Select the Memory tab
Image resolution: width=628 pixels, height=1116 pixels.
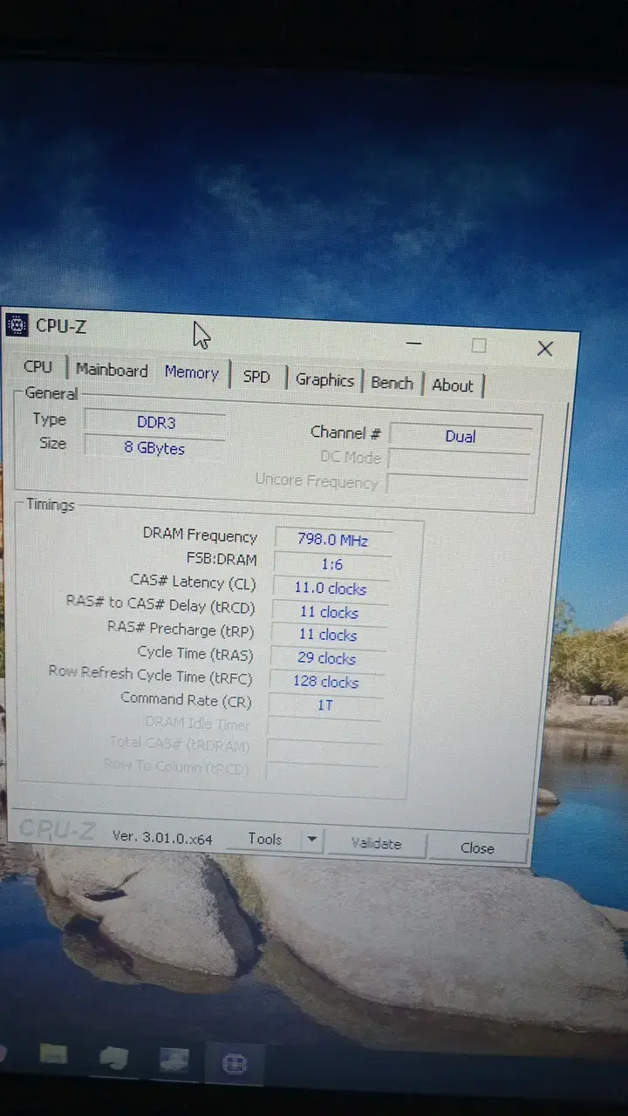click(x=192, y=372)
